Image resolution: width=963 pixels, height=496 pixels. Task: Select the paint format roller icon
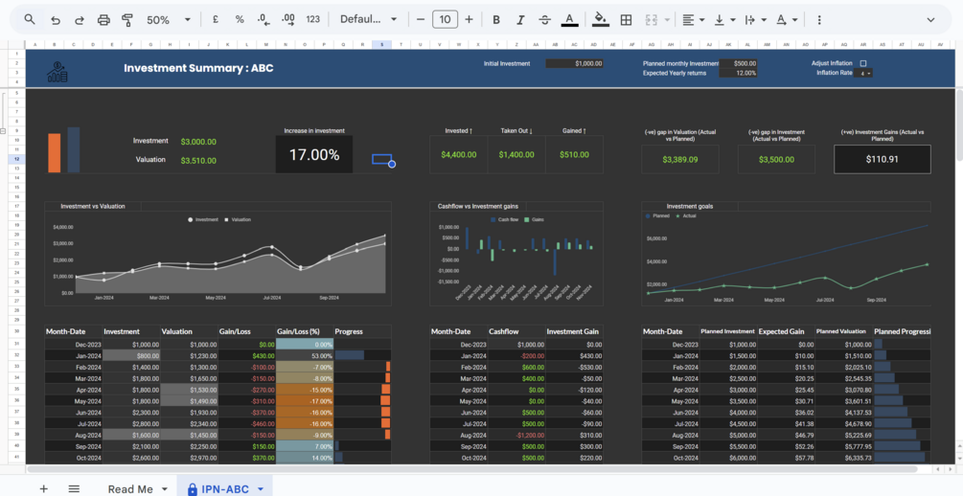pos(127,20)
